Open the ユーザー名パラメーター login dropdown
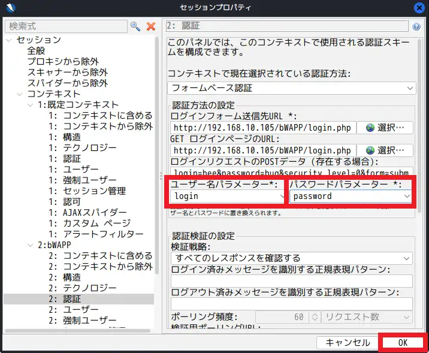 pos(227,196)
